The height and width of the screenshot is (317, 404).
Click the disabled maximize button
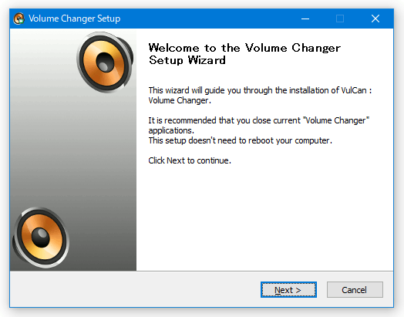(x=340, y=19)
